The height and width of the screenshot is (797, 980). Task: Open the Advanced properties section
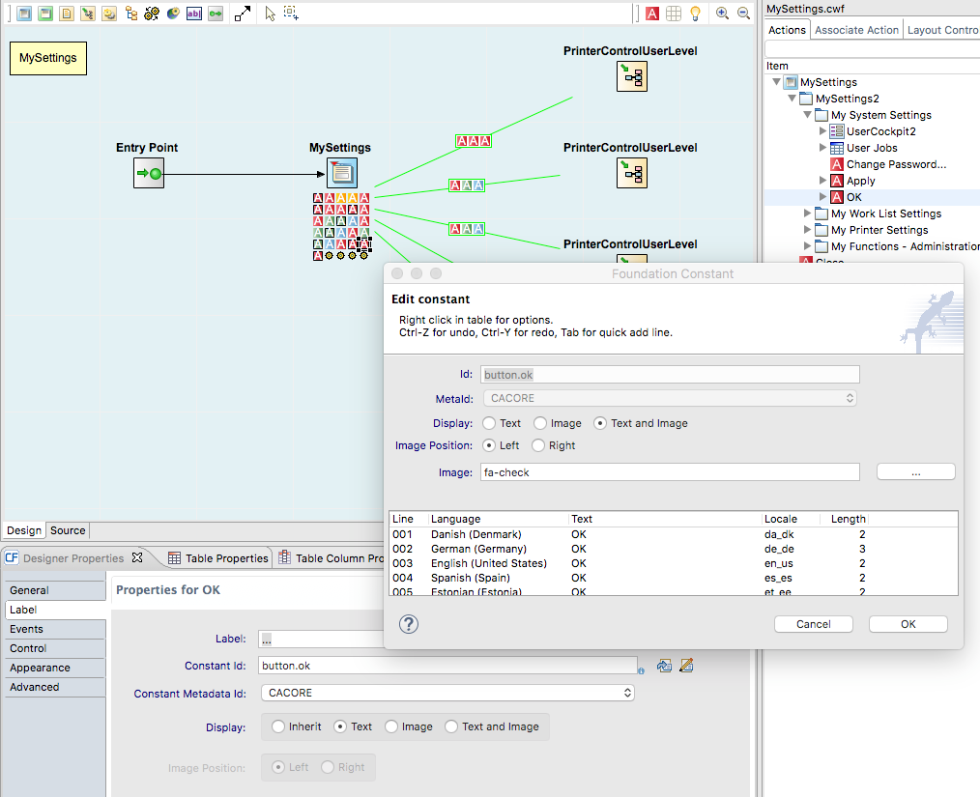point(55,687)
